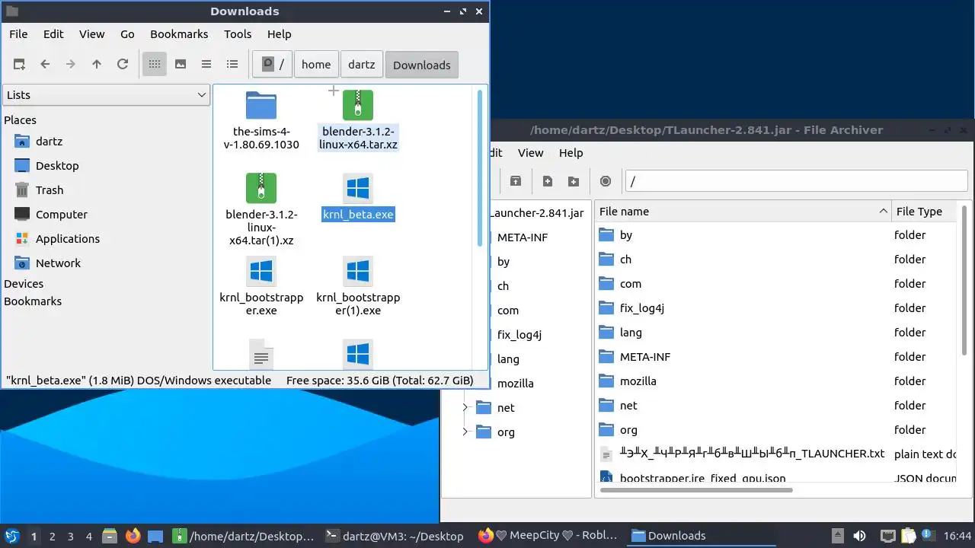Open Edit menu in Downloads window
The height and width of the screenshot is (548, 975).
click(53, 34)
